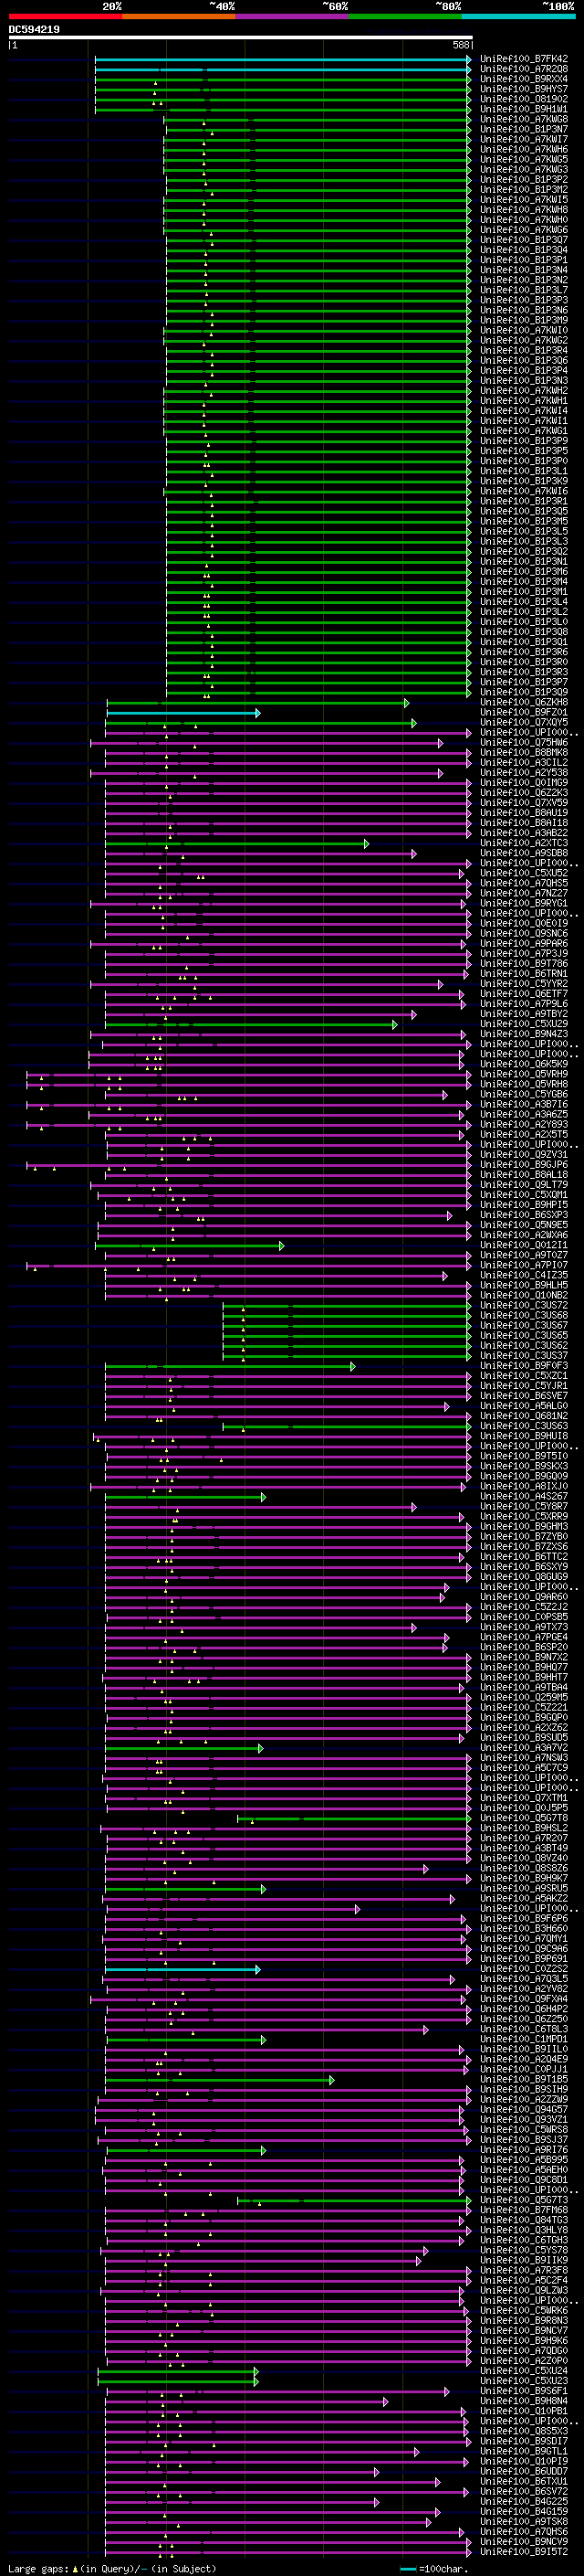This screenshot has height=2576, width=584.
Task: Click the UniRef100_B9FZ01 hit label
Action: pyautogui.click(x=524, y=713)
